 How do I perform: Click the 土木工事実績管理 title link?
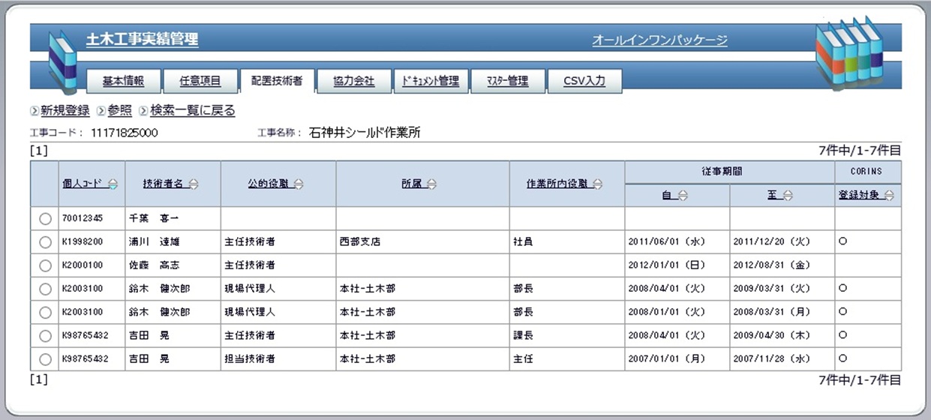tap(142, 40)
